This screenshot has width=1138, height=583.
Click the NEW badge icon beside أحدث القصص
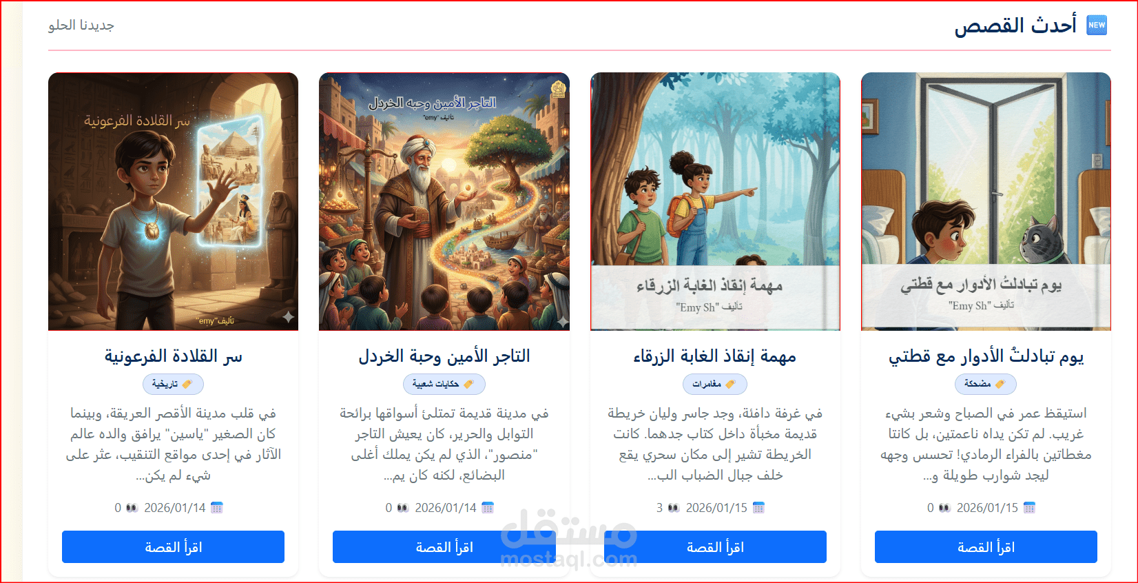pos(1097,25)
